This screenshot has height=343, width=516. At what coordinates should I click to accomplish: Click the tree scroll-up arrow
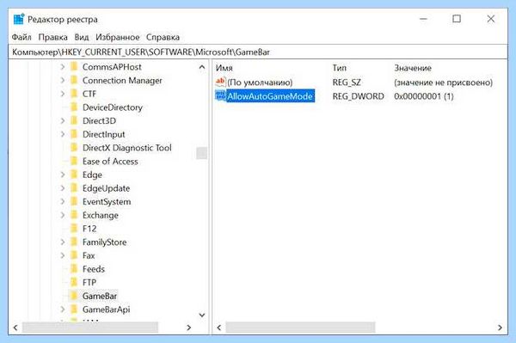click(x=202, y=67)
